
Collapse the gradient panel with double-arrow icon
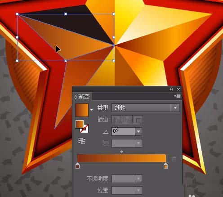click(171, 90)
